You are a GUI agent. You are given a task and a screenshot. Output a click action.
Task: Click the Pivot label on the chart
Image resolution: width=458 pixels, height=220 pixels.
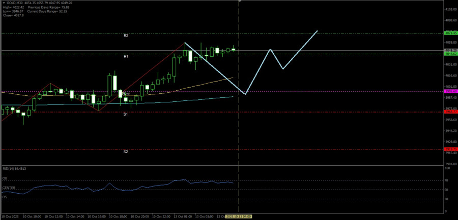(125, 94)
